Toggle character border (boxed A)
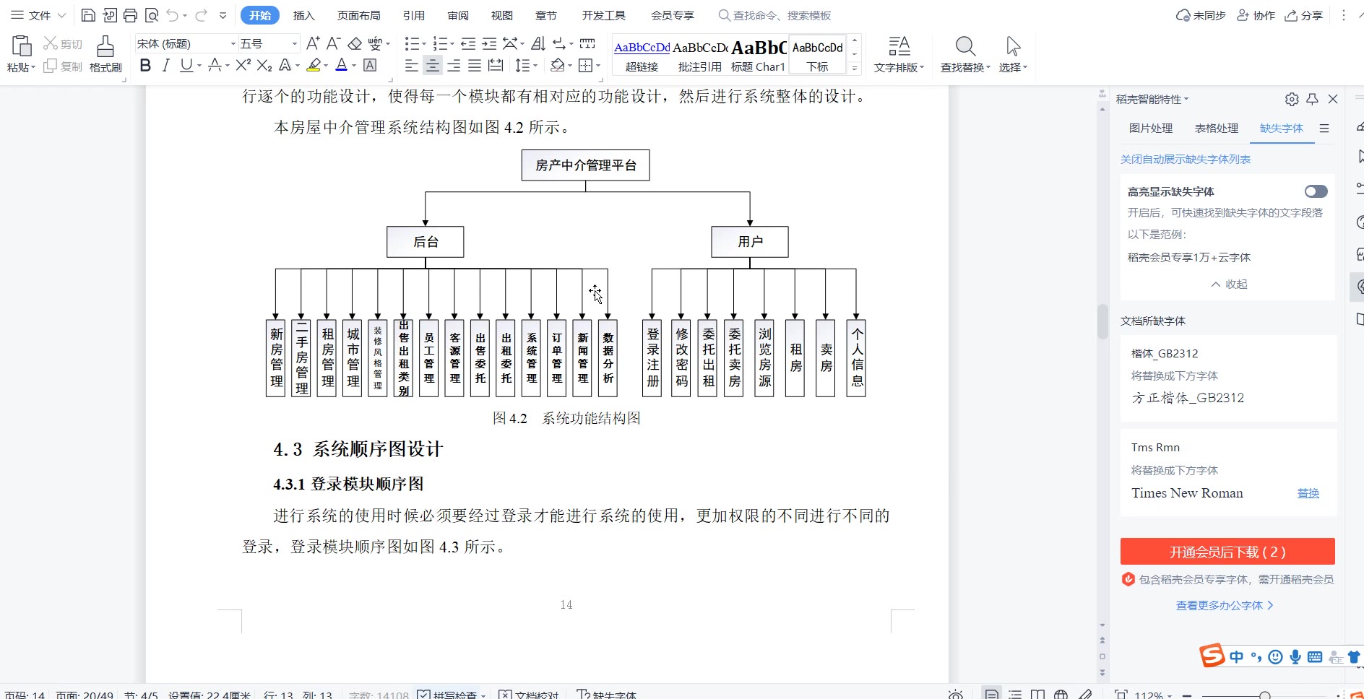Image resolution: width=1364 pixels, height=699 pixels. (x=370, y=66)
